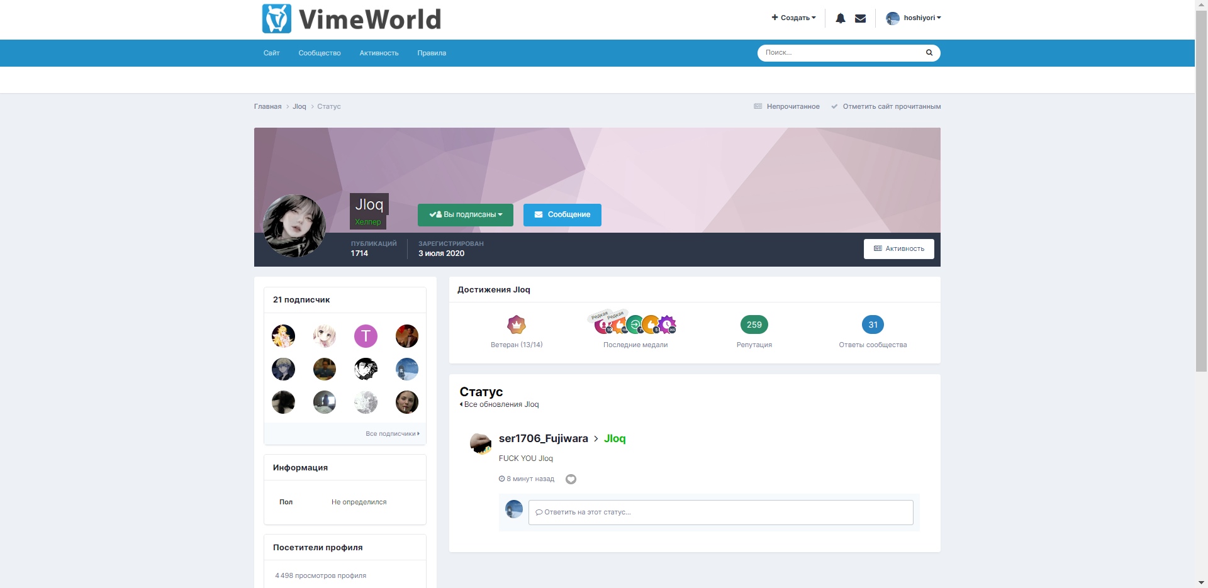Open ser1706_Fujiwara's avatar in the status
Image resolution: width=1208 pixels, height=588 pixels.
click(x=481, y=443)
